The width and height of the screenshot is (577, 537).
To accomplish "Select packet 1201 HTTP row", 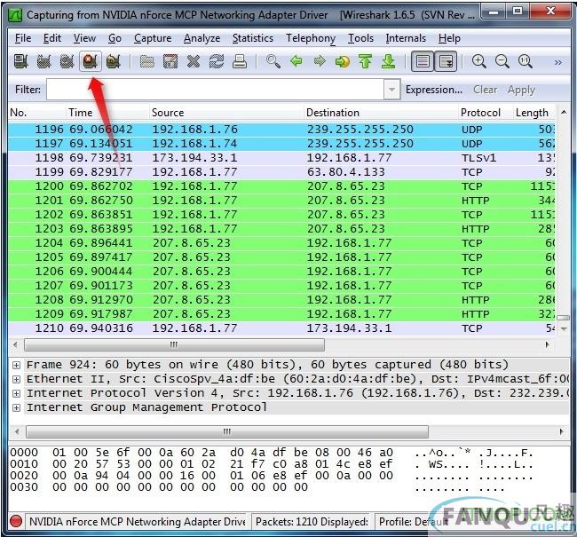I will 281,201.
